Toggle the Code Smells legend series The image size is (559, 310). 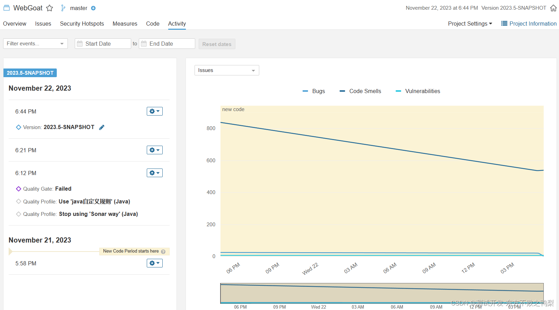(360, 91)
